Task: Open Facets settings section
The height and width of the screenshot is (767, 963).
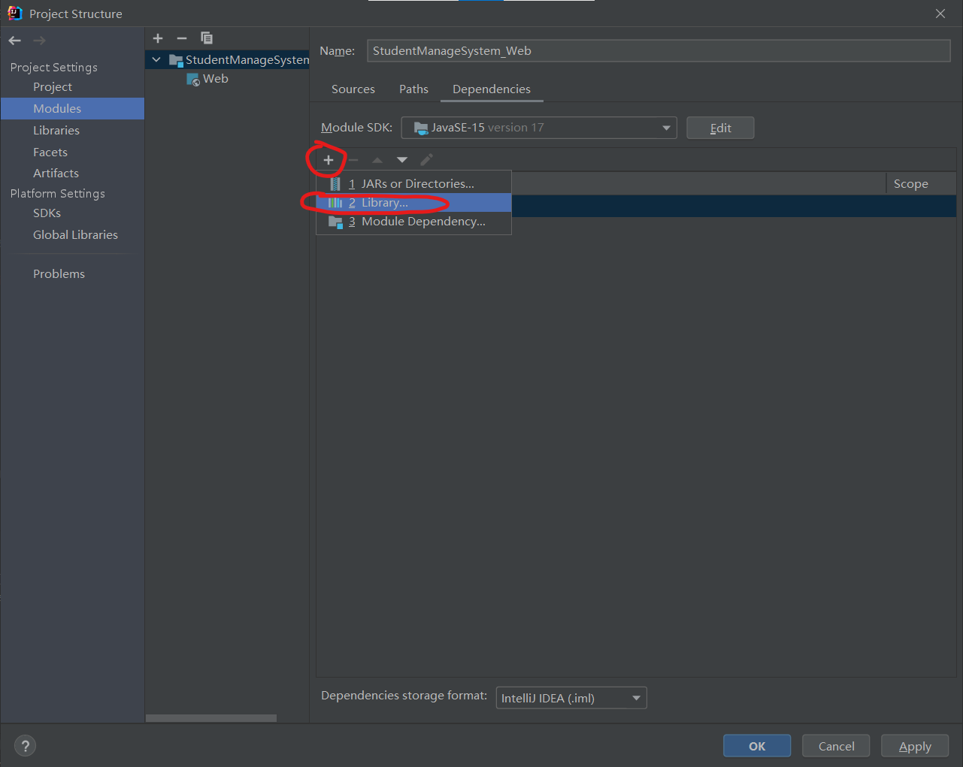Action: (x=72, y=152)
